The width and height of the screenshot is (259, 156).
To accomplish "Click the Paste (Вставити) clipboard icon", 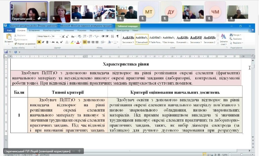I will point(9,37).
